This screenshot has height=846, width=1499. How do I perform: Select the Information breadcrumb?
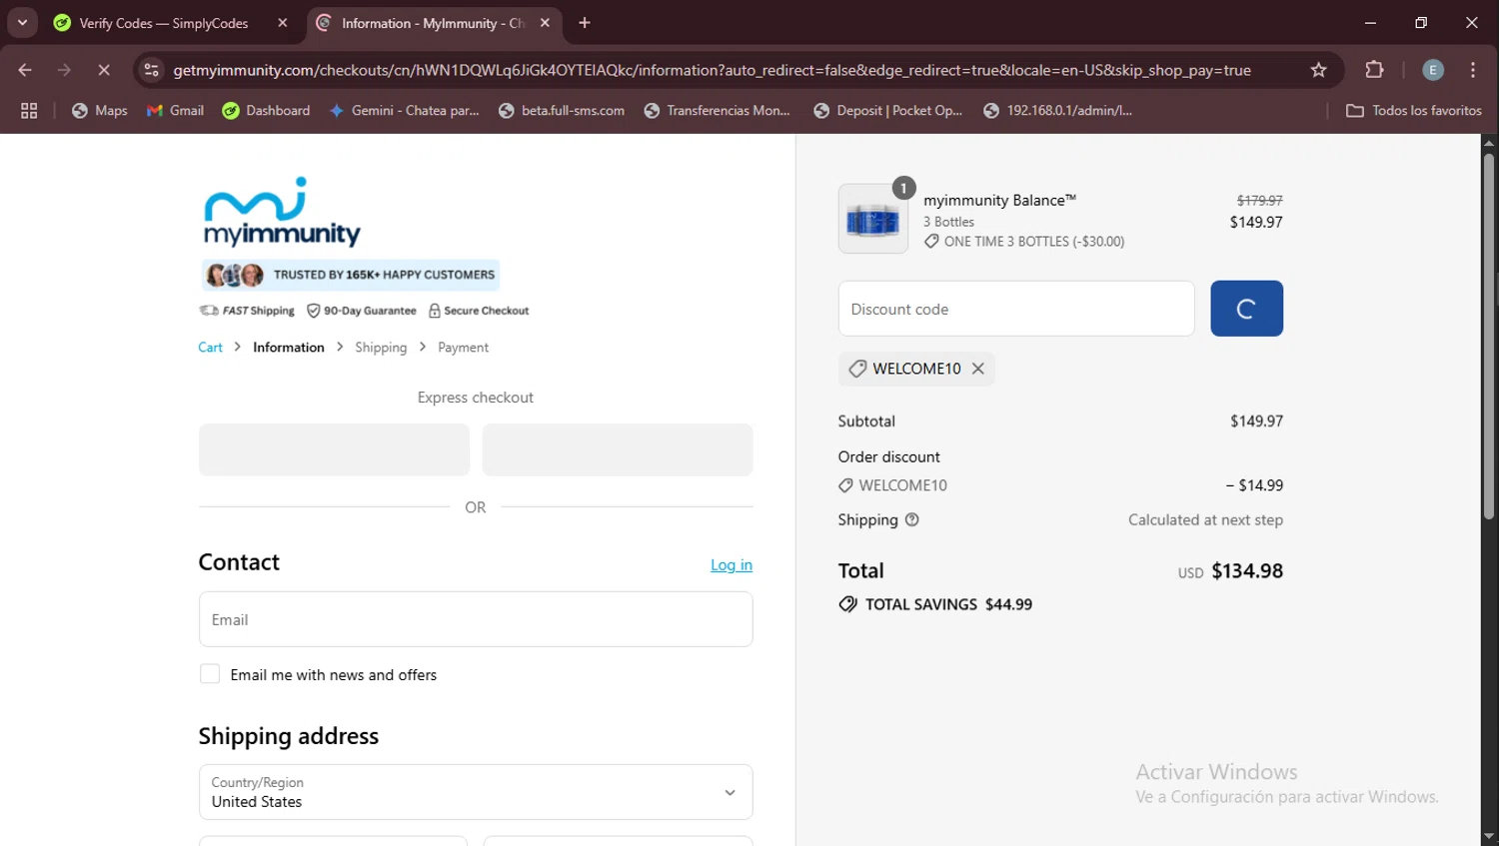click(289, 348)
